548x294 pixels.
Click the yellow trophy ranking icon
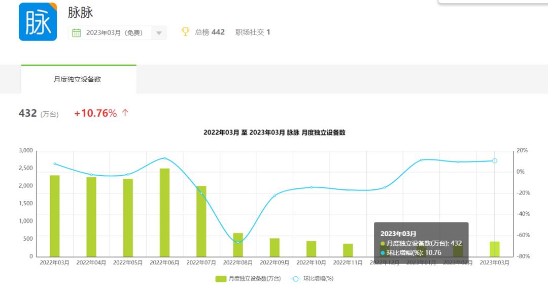[186, 31]
